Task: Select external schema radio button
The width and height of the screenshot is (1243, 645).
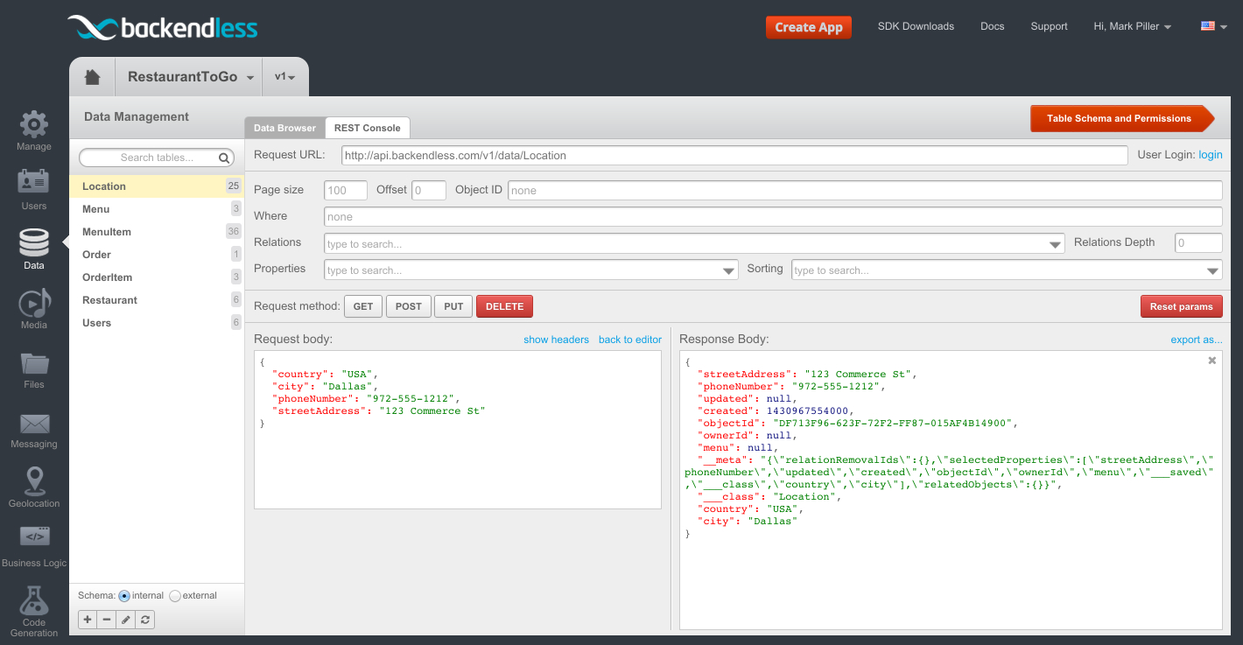Action: (x=175, y=596)
